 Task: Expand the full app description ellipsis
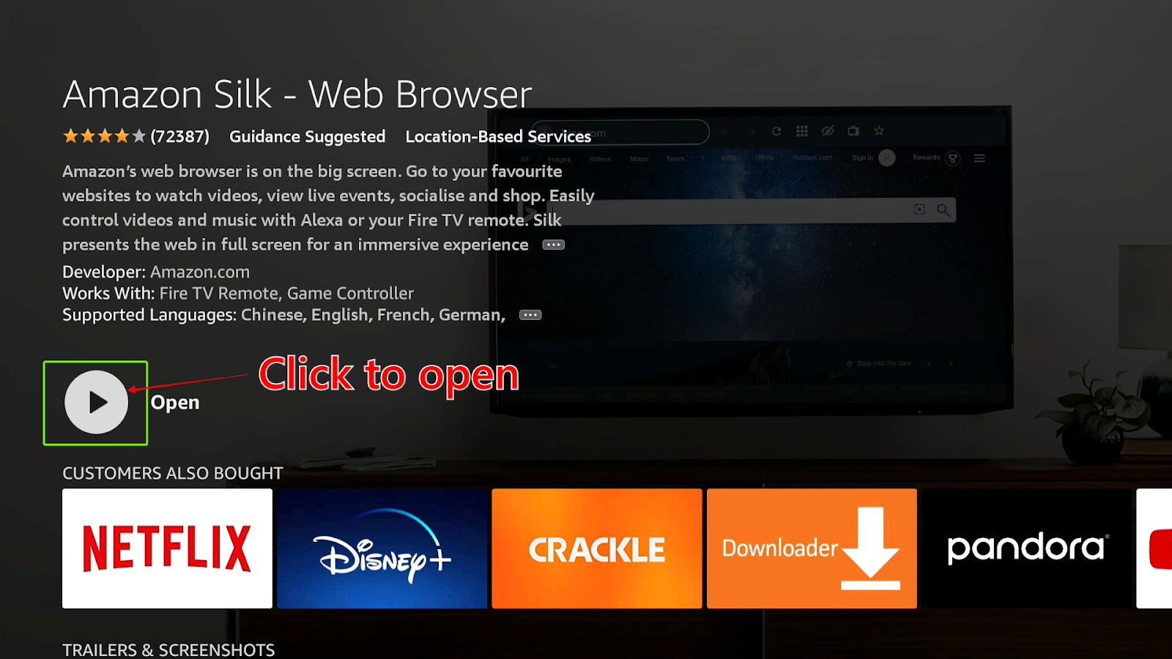pos(553,245)
